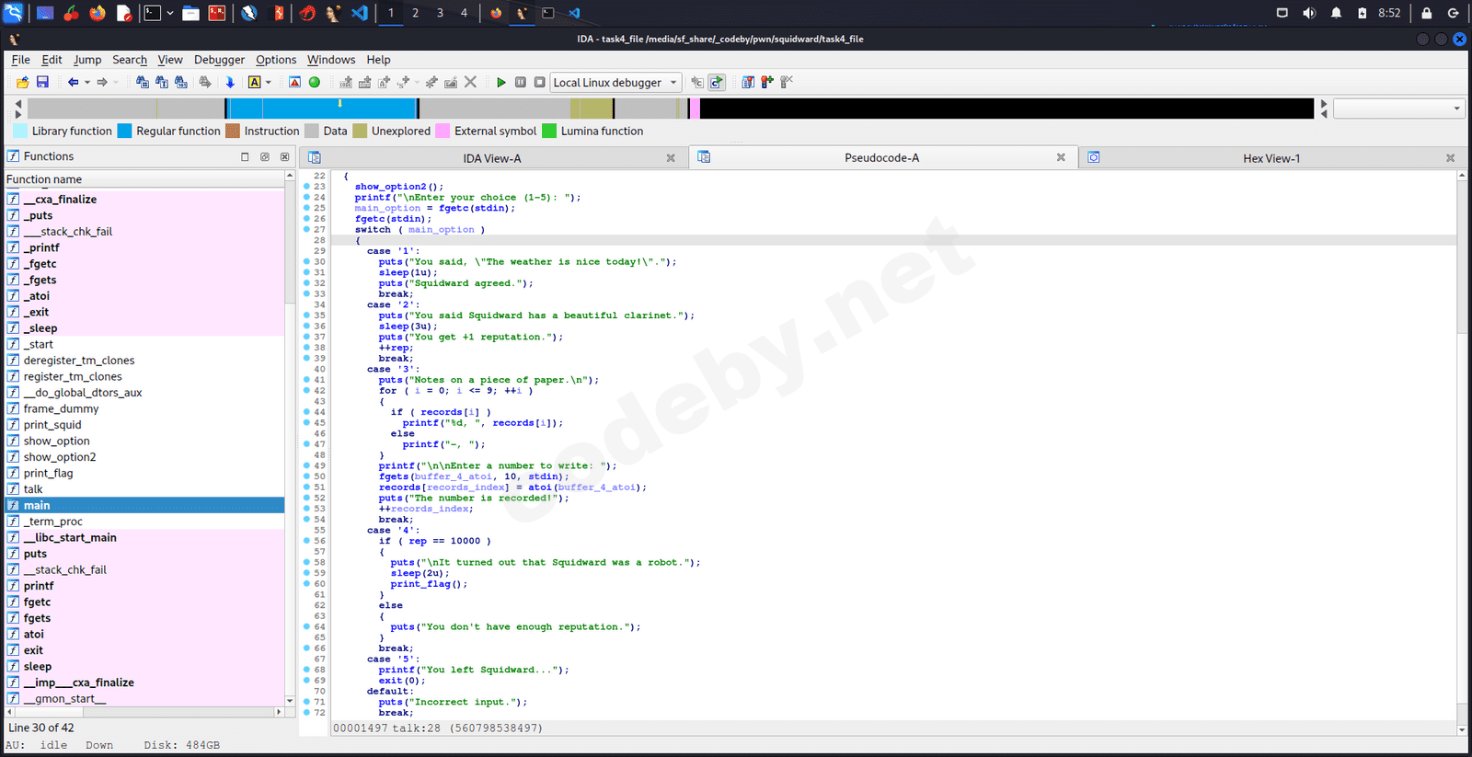Click the green Start process play button
The width and height of the screenshot is (1472, 757).
pyautogui.click(x=500, y=83)
